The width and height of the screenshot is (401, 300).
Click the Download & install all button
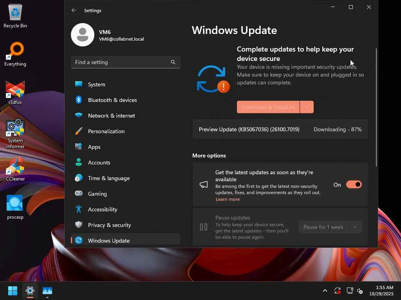pos(268,107)
